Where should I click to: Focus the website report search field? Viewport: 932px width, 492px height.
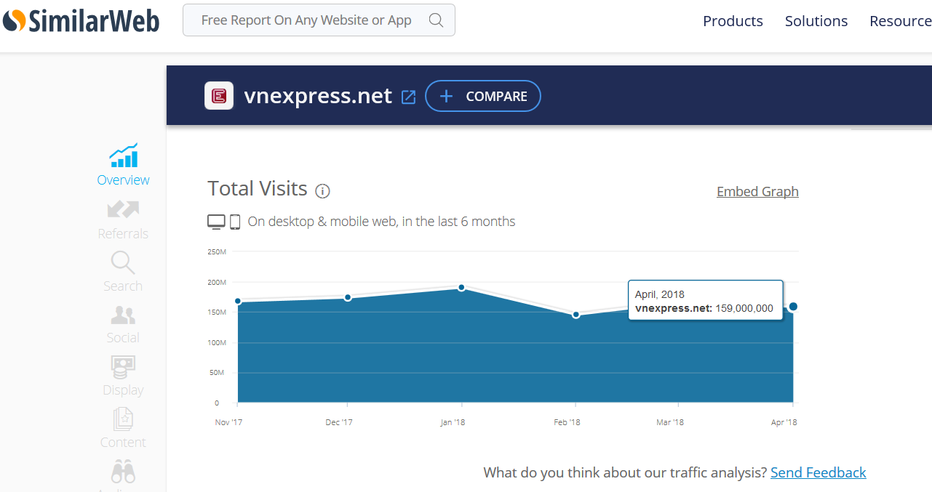(306, 20)
